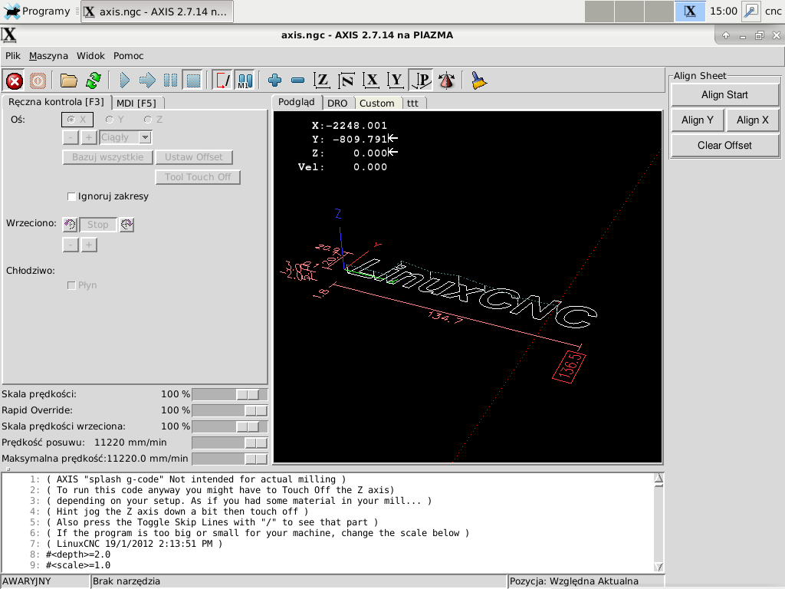Image resolution: width=785 pixels, height=589 pixels.
Task: Toggle rotate/pan drag mode icon
Action: [446, 80]
